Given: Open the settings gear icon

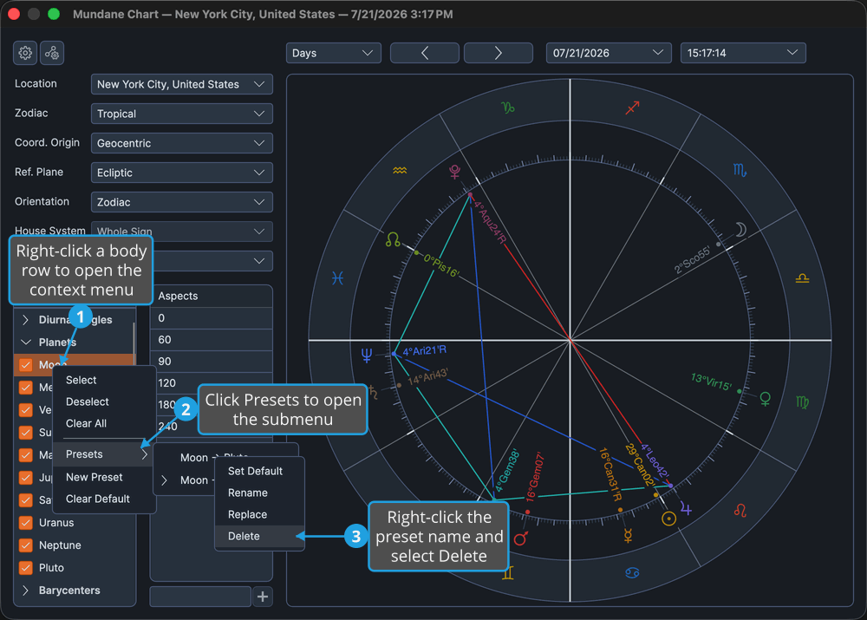Looking at the screenshot, I should tap(25, 53).
